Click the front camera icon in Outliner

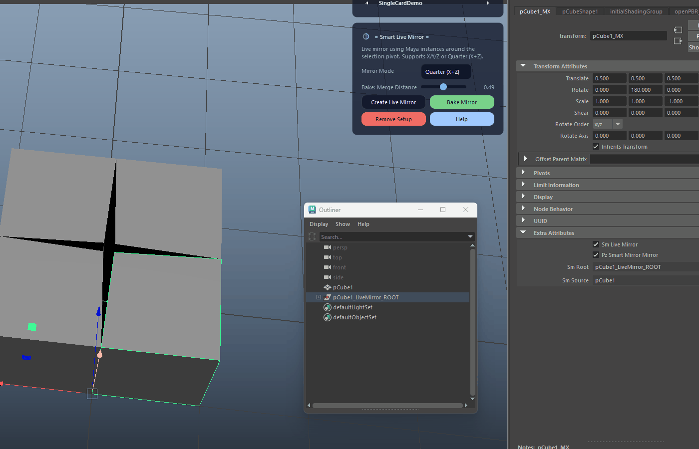pyautogui.click(x=328, y=267)
